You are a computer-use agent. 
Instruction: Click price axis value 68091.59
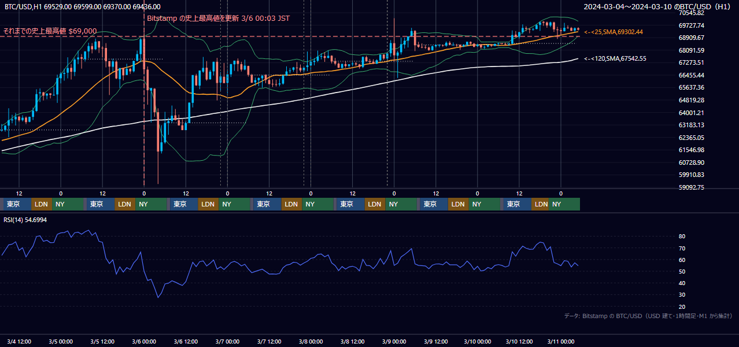click(691, 50)
